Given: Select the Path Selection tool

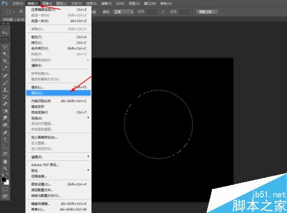Looking at the screenshot, I should click(5, 147).
